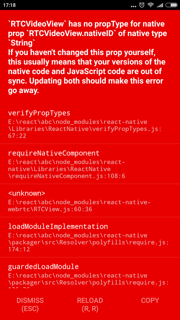Click the RTCView.js:60:36 file path
Screen dimensions: 180x320
(80, 206)
